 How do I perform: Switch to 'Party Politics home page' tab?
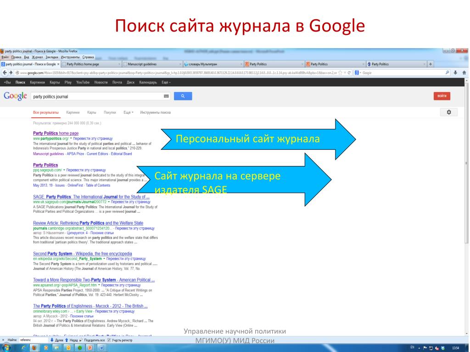point(91,64)
